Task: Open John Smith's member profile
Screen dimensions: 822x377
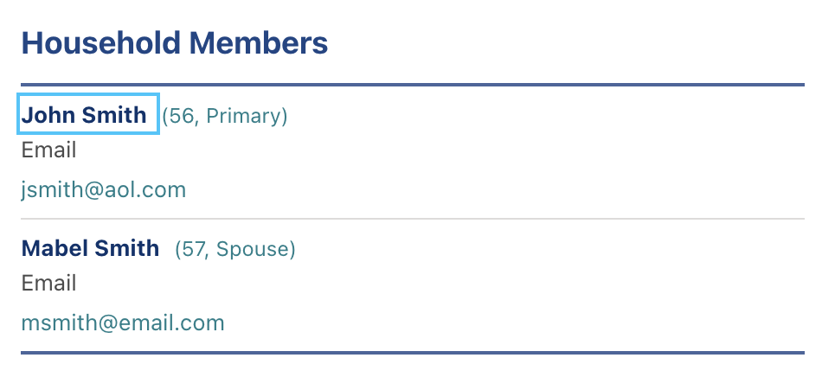Action: pyautogui.click(x=85, y=115)
